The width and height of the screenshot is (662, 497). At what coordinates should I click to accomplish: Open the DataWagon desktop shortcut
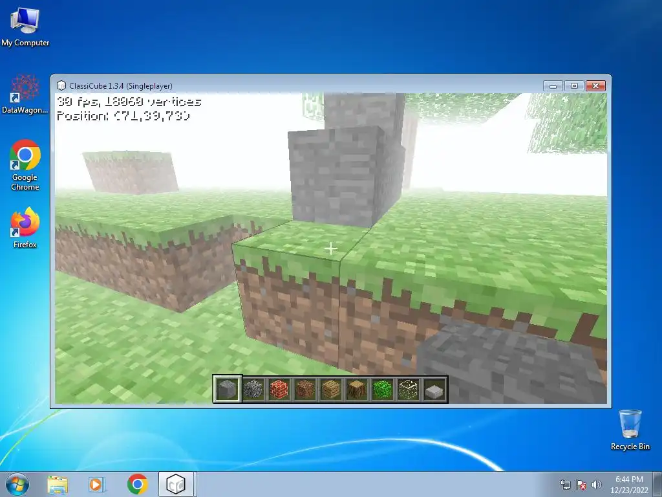point(25,94)
